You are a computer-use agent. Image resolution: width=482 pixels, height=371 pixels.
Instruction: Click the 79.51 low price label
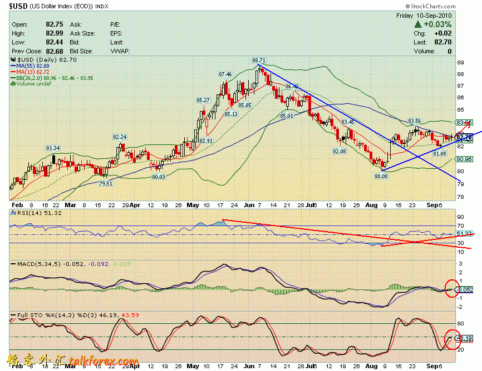click(105, 183)
